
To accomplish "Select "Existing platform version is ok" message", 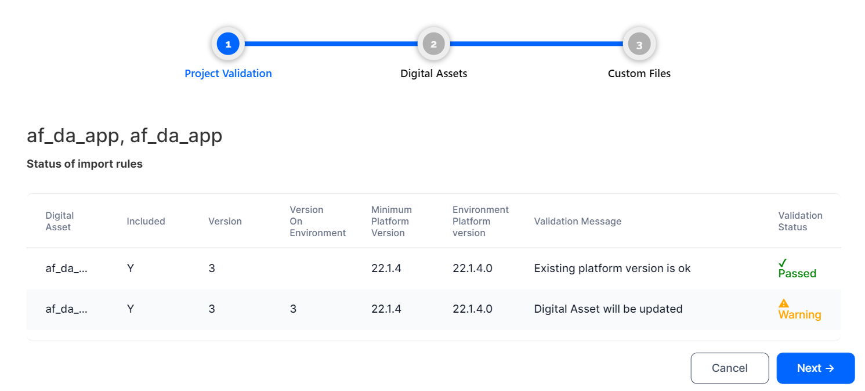I will [612, 269].
